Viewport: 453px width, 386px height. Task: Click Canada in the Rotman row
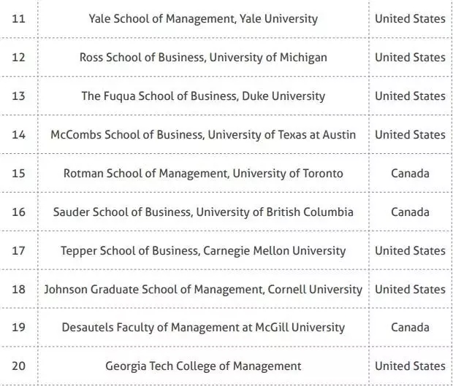(410, 174)
